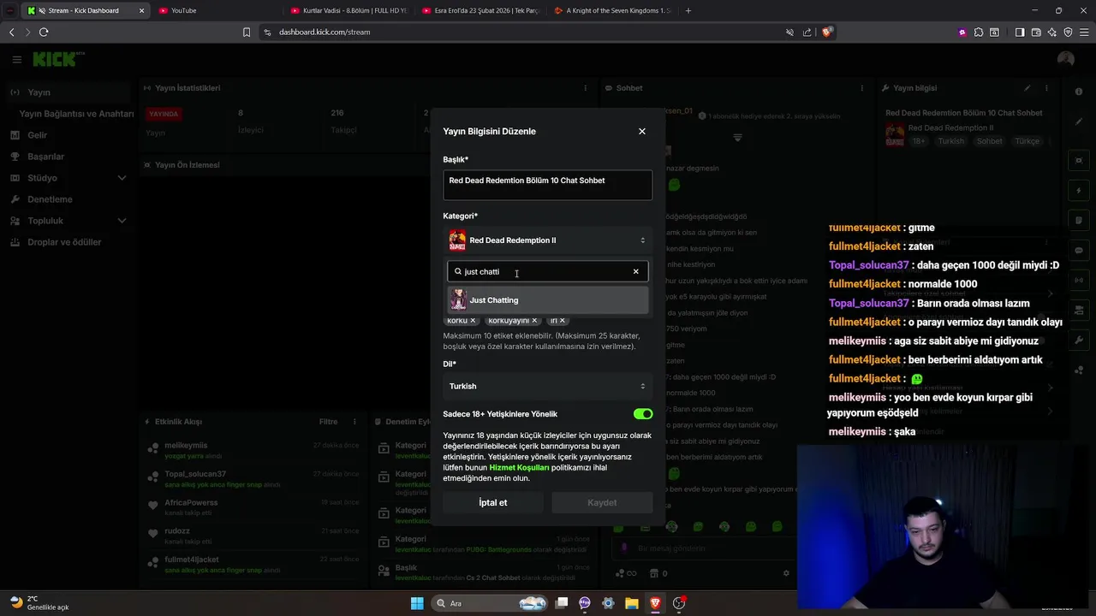
Task: Open OBS Studio from taskbar
Action: point(679,603)
